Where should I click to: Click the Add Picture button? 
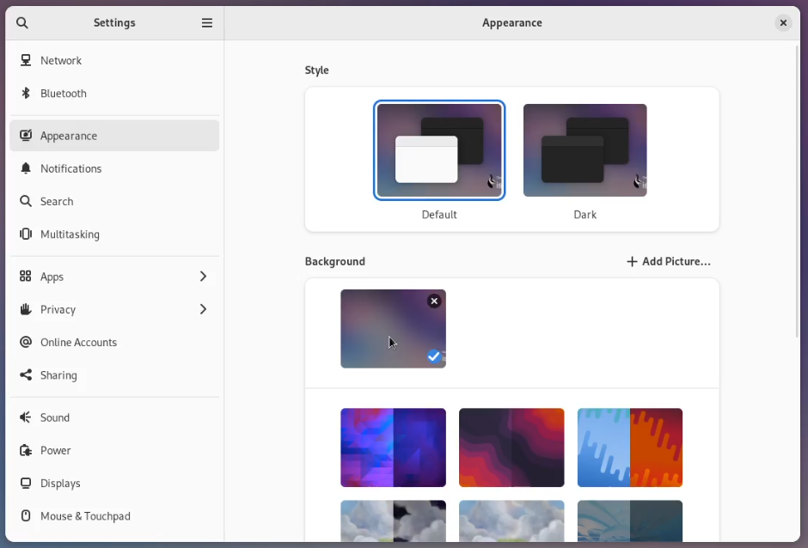pyautogui.click(x=669, y=262)
